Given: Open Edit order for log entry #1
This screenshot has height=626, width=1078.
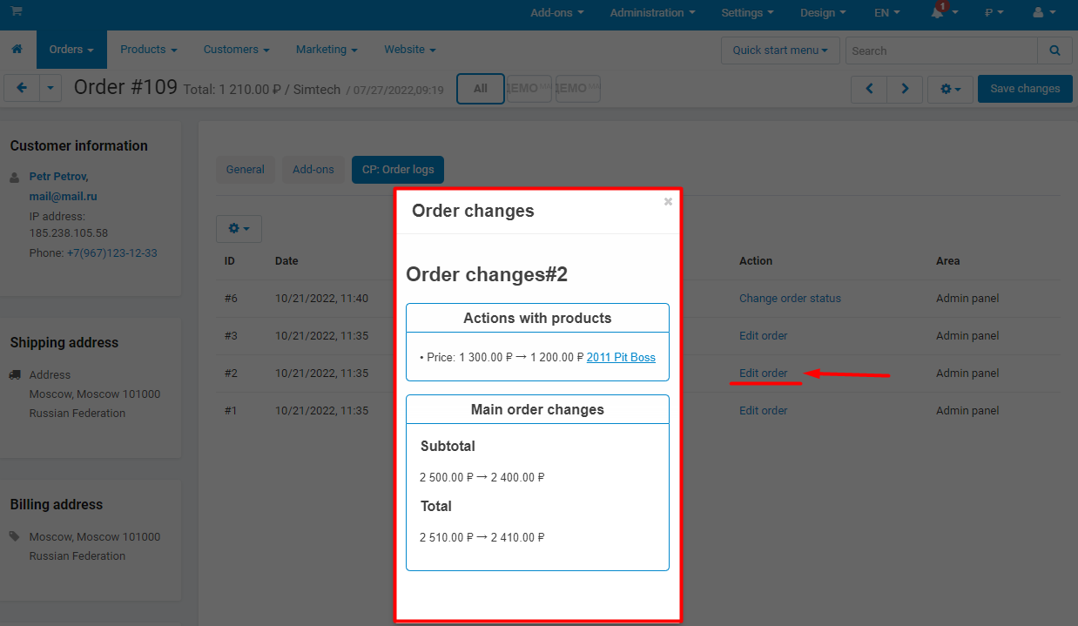Looking at the screenshot, I should click(x=764, y=411).
